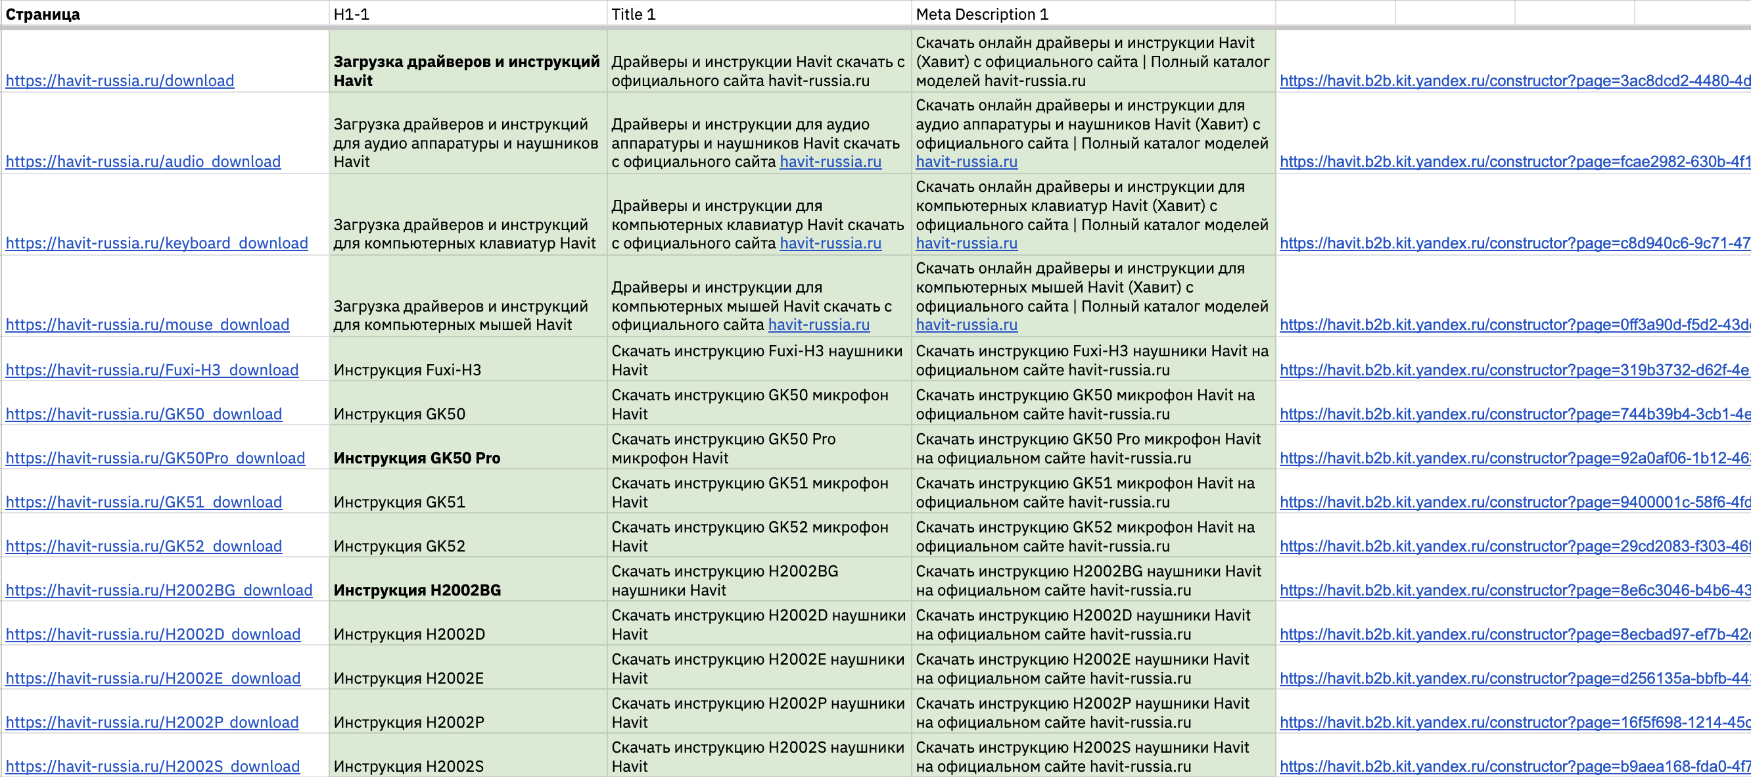
Task: Click constructor link with page=b9aea168
Action: [1515, 766]
